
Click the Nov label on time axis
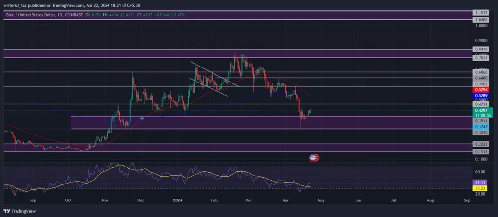tap(106, 200)
